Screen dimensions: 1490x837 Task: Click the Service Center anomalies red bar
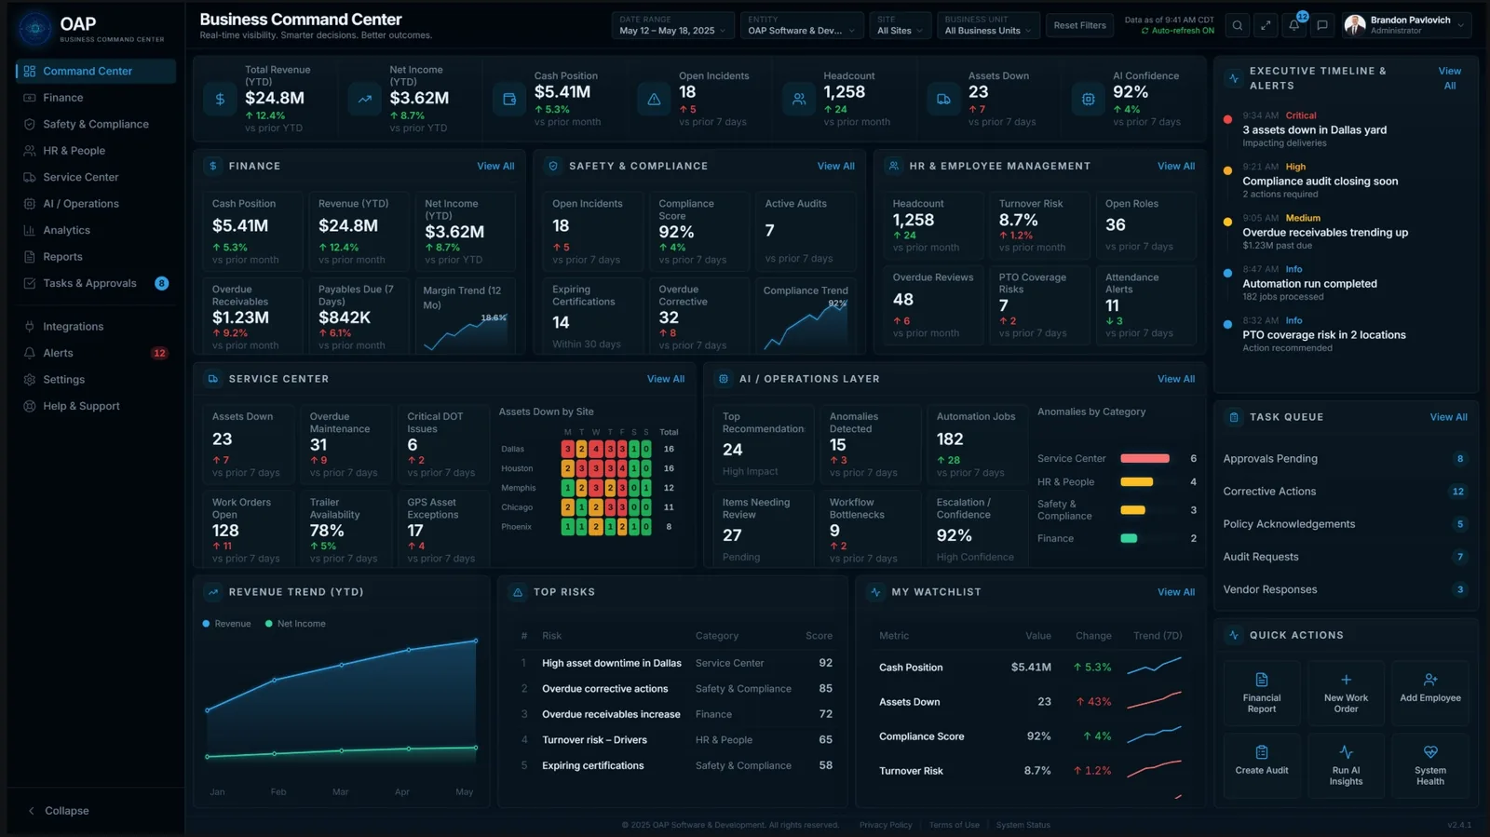pyautogui.click(x=1145, y=458)
